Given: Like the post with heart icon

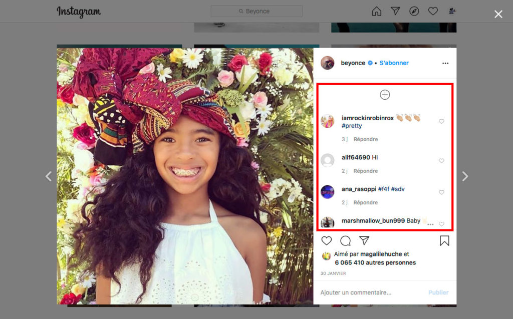Looking at the screenshot, I should [x=327, y=241].
